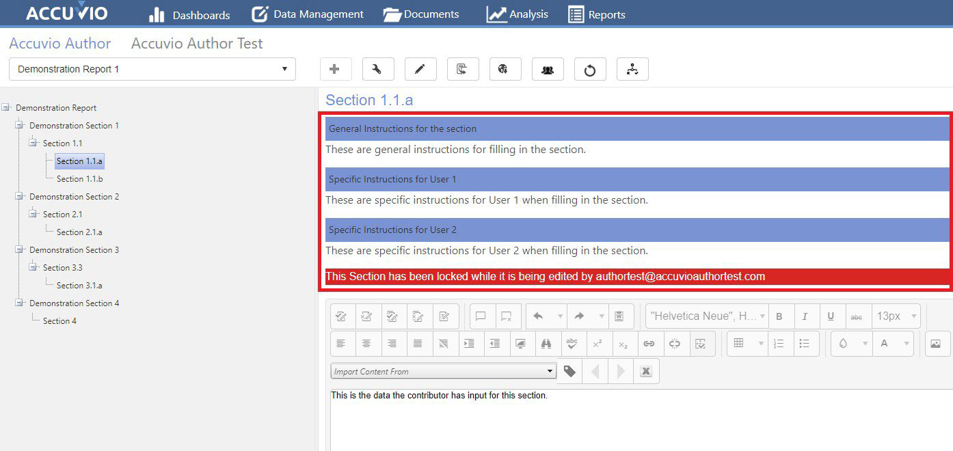
Task: Click the plus icon to add a section
Action: click(335, 69)
